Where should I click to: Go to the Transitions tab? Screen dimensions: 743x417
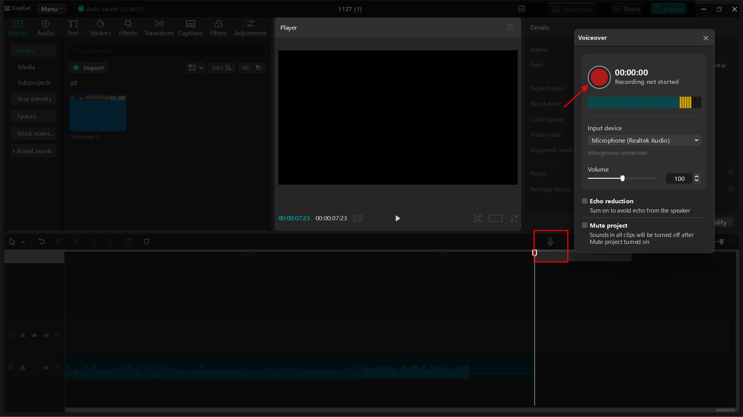click(159, 27)
